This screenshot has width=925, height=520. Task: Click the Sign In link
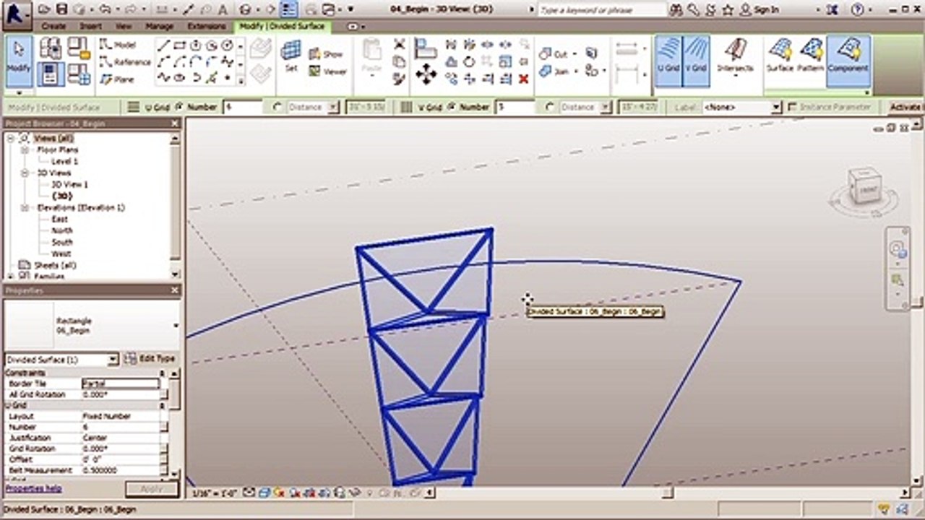coord(766,9)
